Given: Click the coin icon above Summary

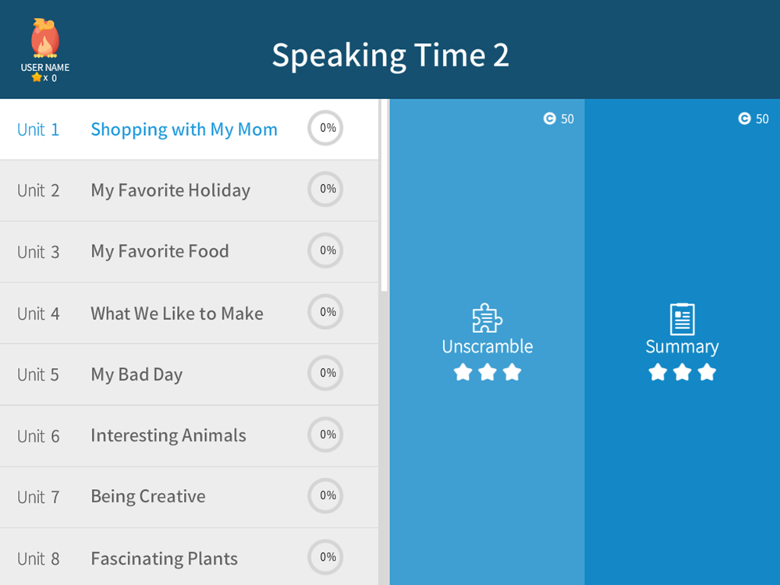Looking at the screenshot, I should [744, 119].
